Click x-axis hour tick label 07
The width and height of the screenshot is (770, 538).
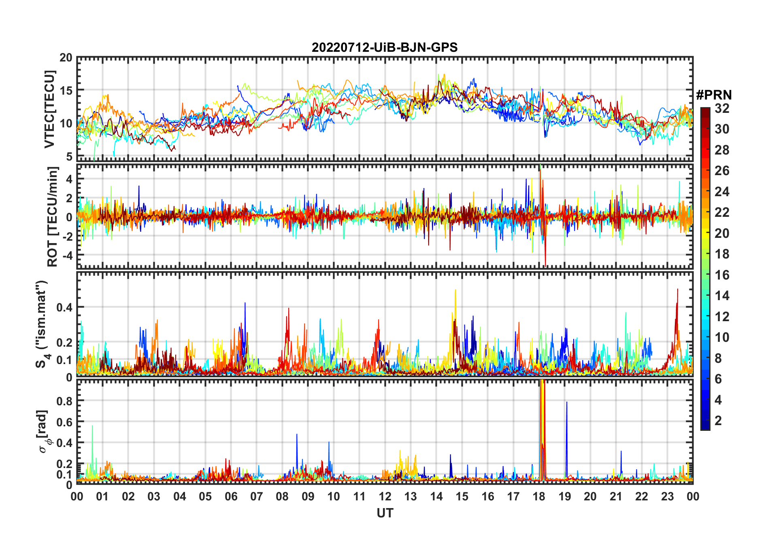click(257, 497)
